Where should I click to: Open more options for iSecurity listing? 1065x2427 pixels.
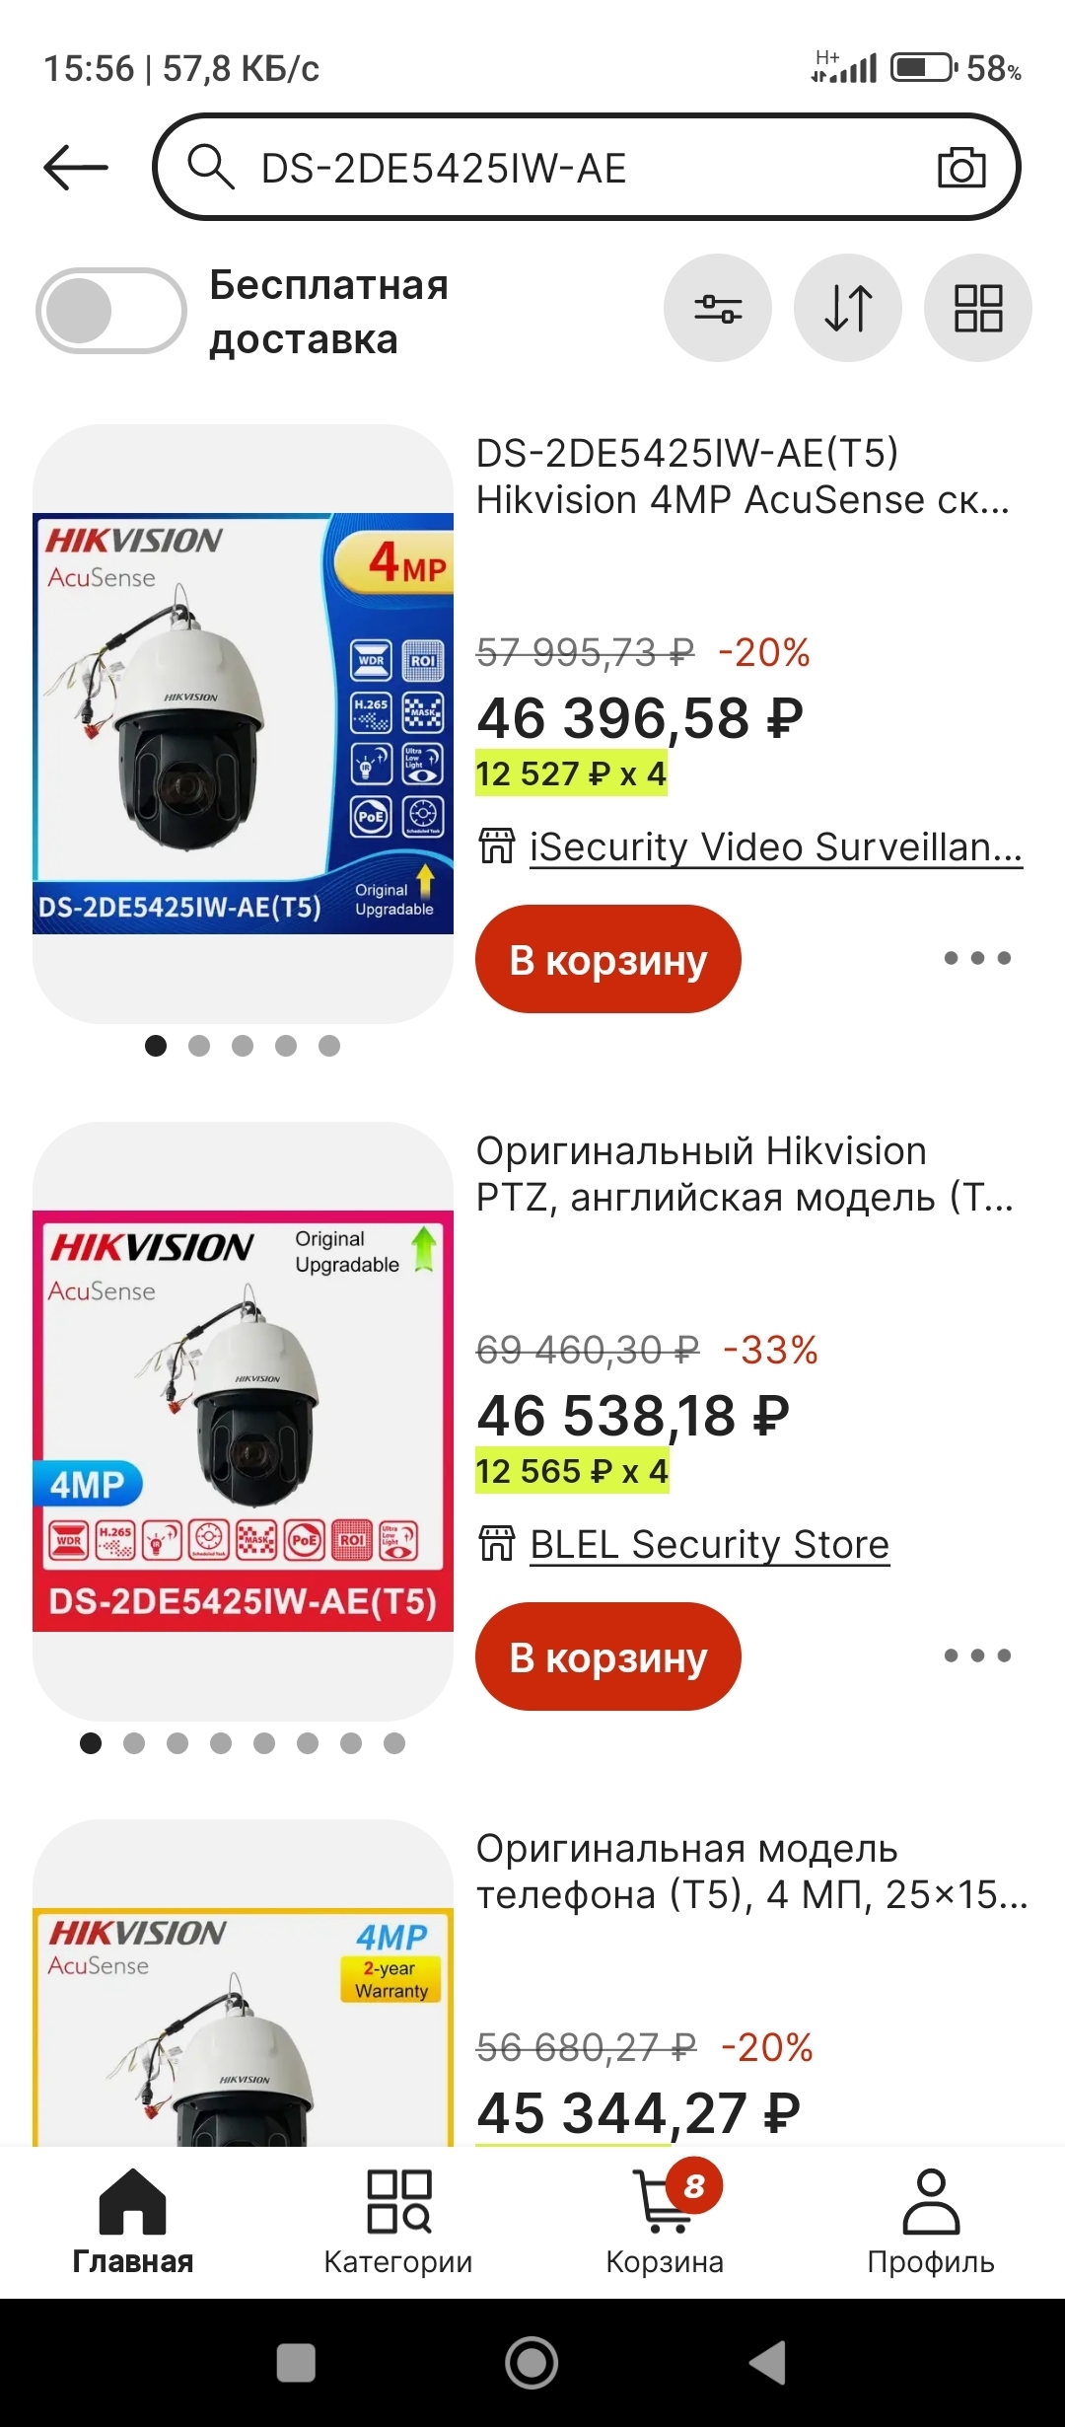click(977, 958)
